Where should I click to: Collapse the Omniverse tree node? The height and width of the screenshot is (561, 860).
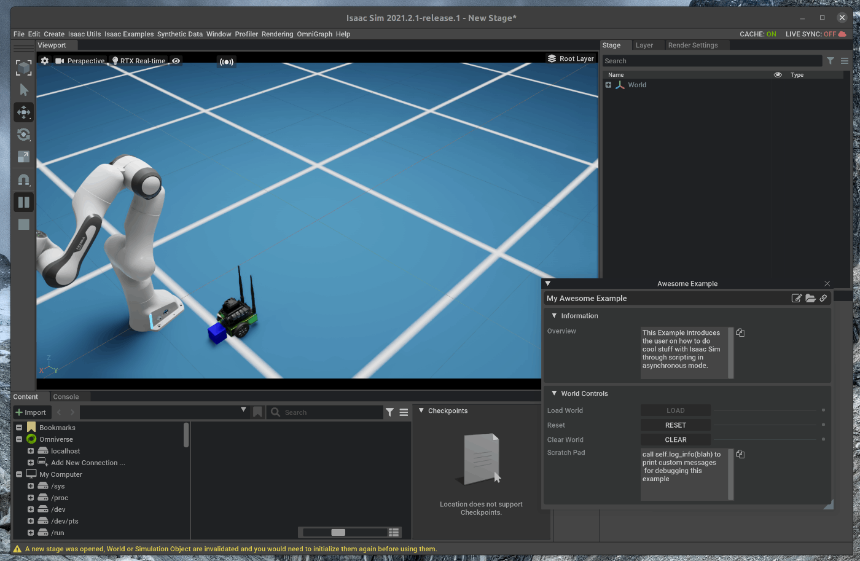[19, 439]
